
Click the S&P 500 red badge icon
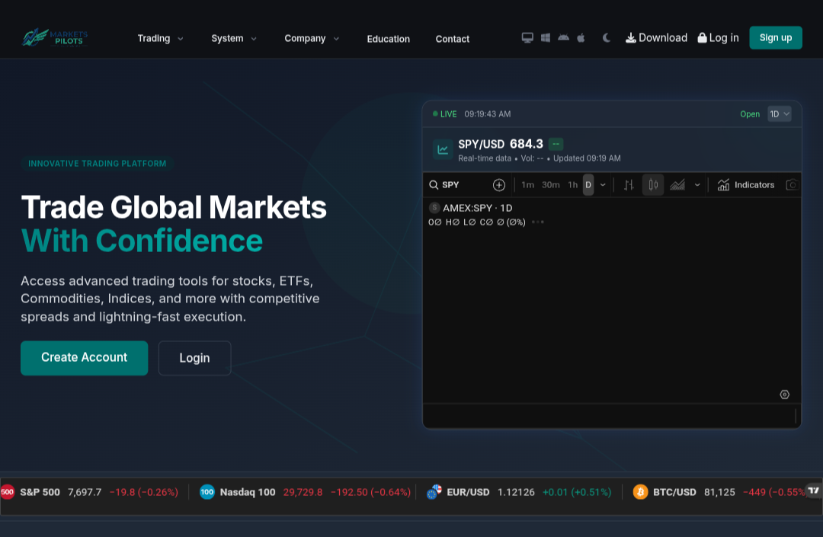[8, 492]
